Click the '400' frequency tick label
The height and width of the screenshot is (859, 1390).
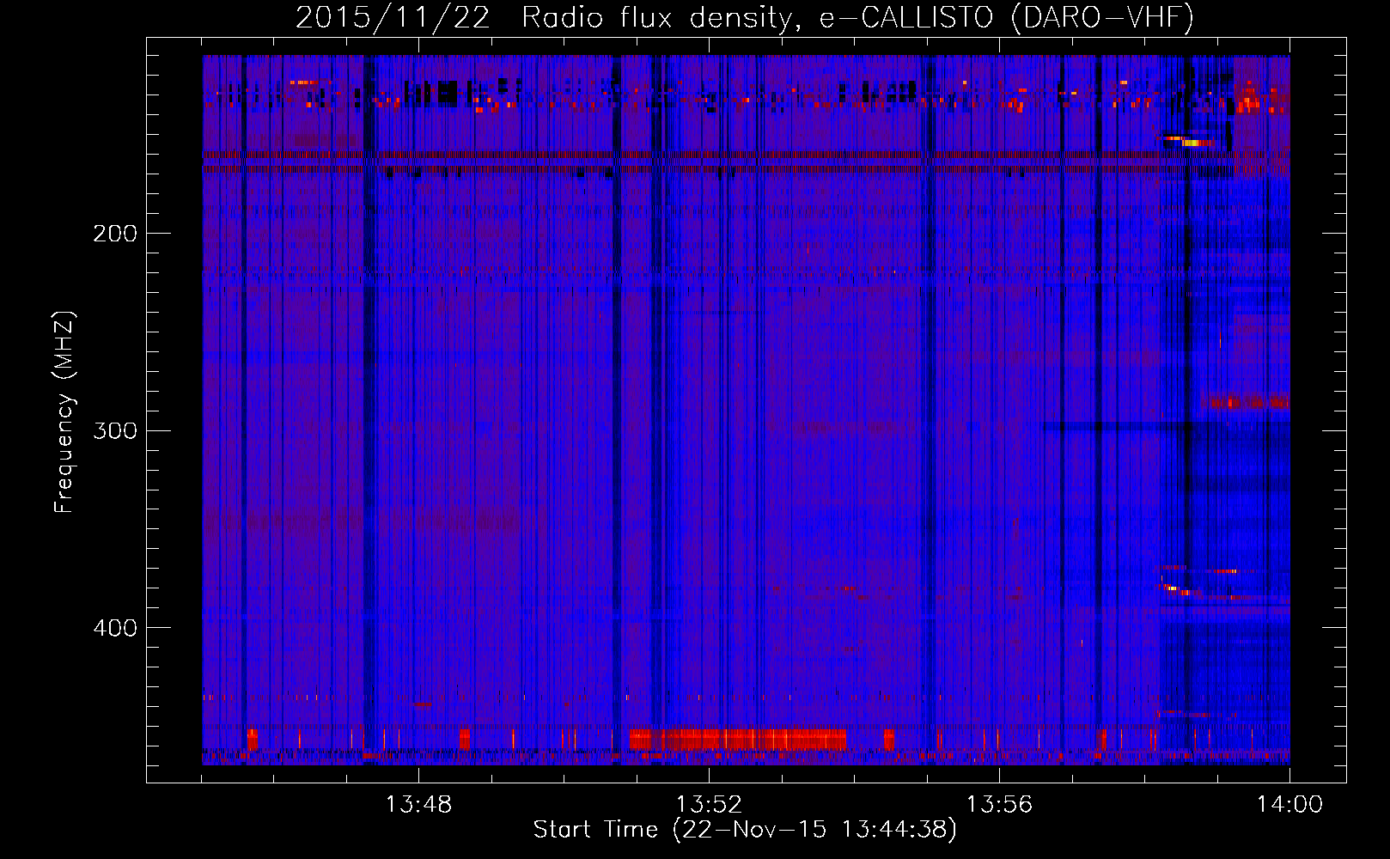click(115, 628)
